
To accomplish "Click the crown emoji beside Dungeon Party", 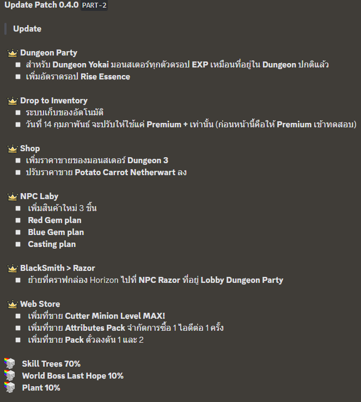I will click(x=13, y=53).
